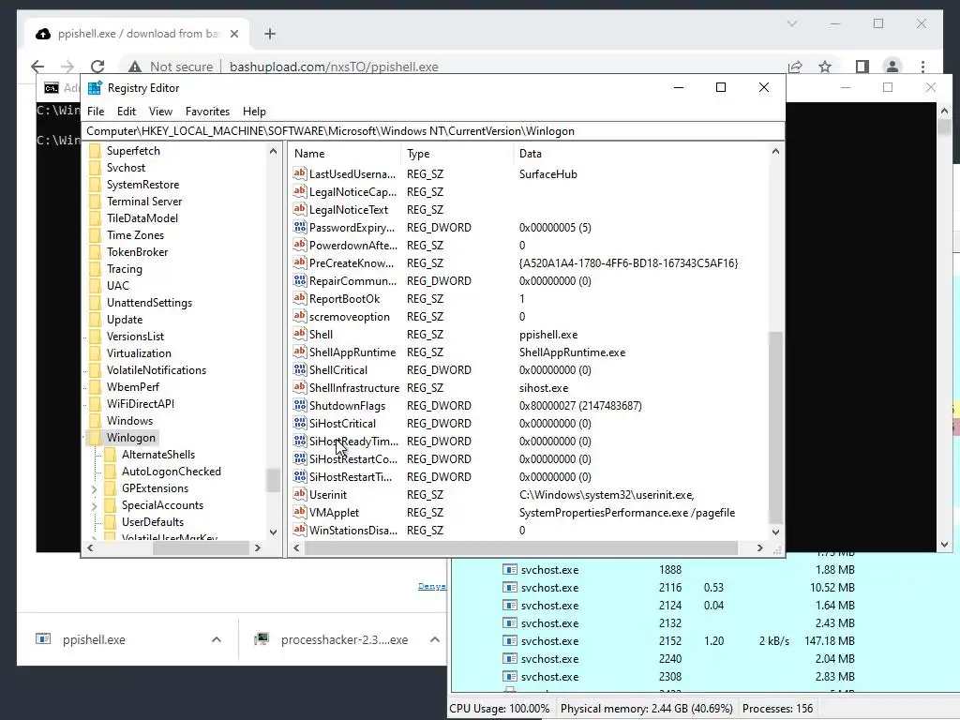Select the Userinit value icon
Viewport: 960px width, 720px height.
[x=299, y=494]
